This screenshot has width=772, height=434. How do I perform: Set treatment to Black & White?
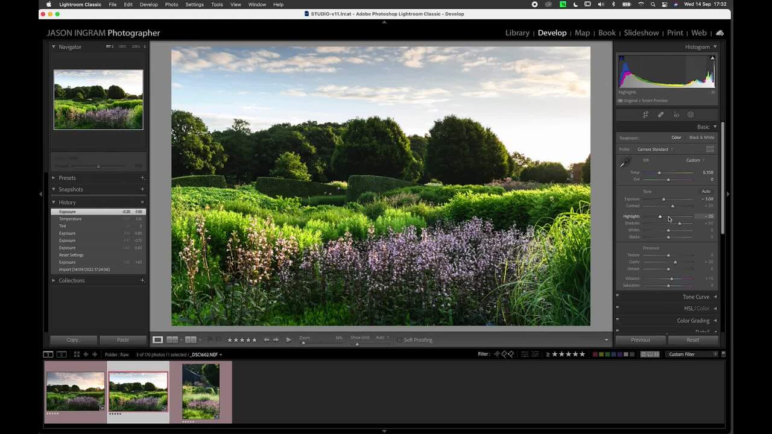click(701, 137)
